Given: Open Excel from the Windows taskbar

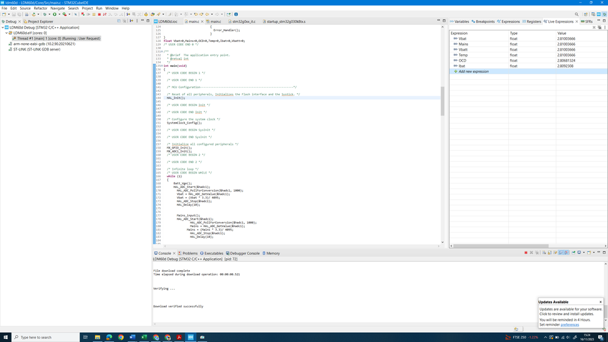Looking at the screenshot, I should pyautogui.click(x=144, y=337).
